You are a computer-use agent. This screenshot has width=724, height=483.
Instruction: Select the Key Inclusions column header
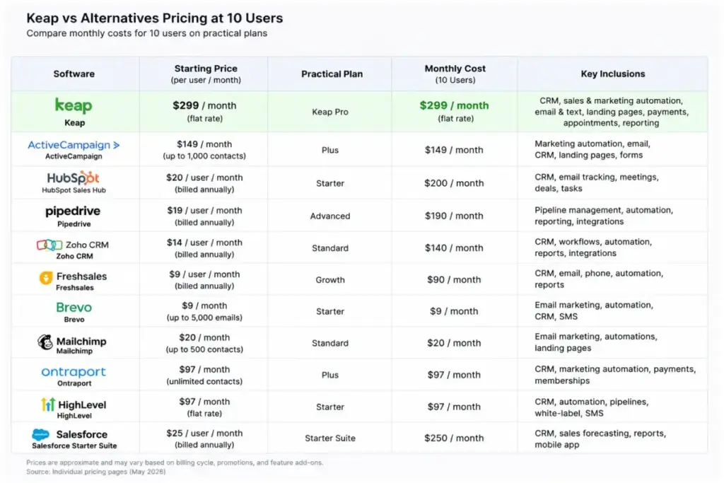tap(613, 74)
